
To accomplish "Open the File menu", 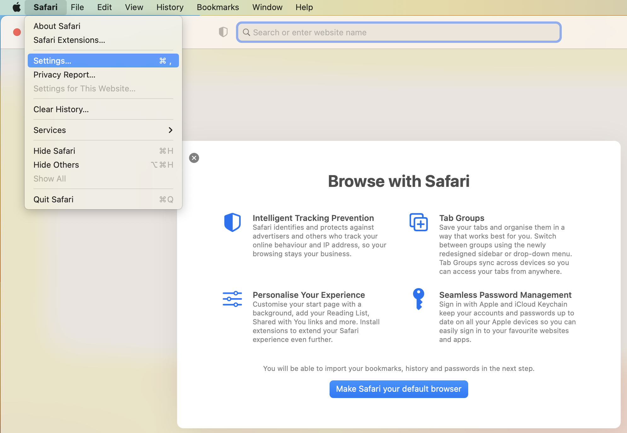I will point(78,7).
